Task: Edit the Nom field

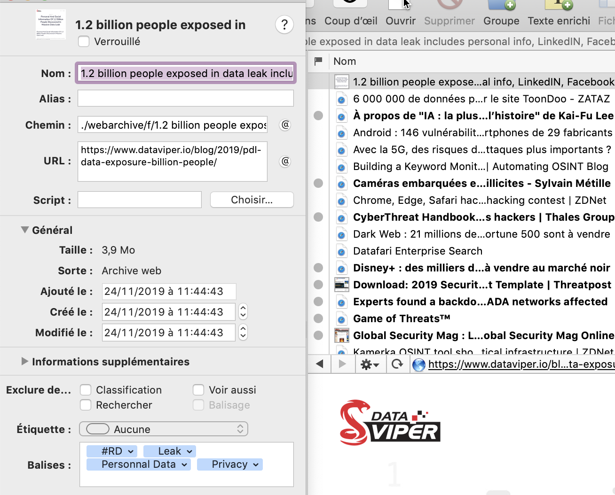Action: click(186, 73)
